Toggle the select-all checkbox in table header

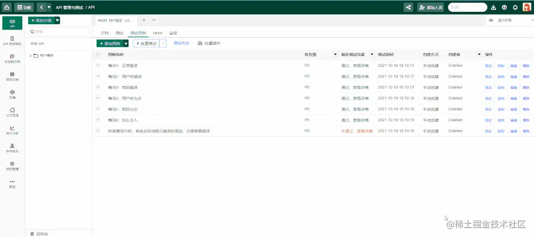[x=98, y=54]
